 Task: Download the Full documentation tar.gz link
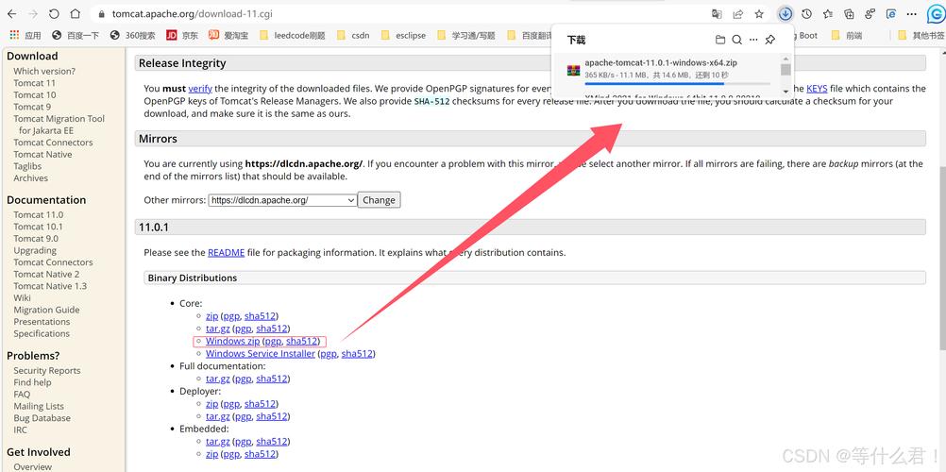[218, 379]
